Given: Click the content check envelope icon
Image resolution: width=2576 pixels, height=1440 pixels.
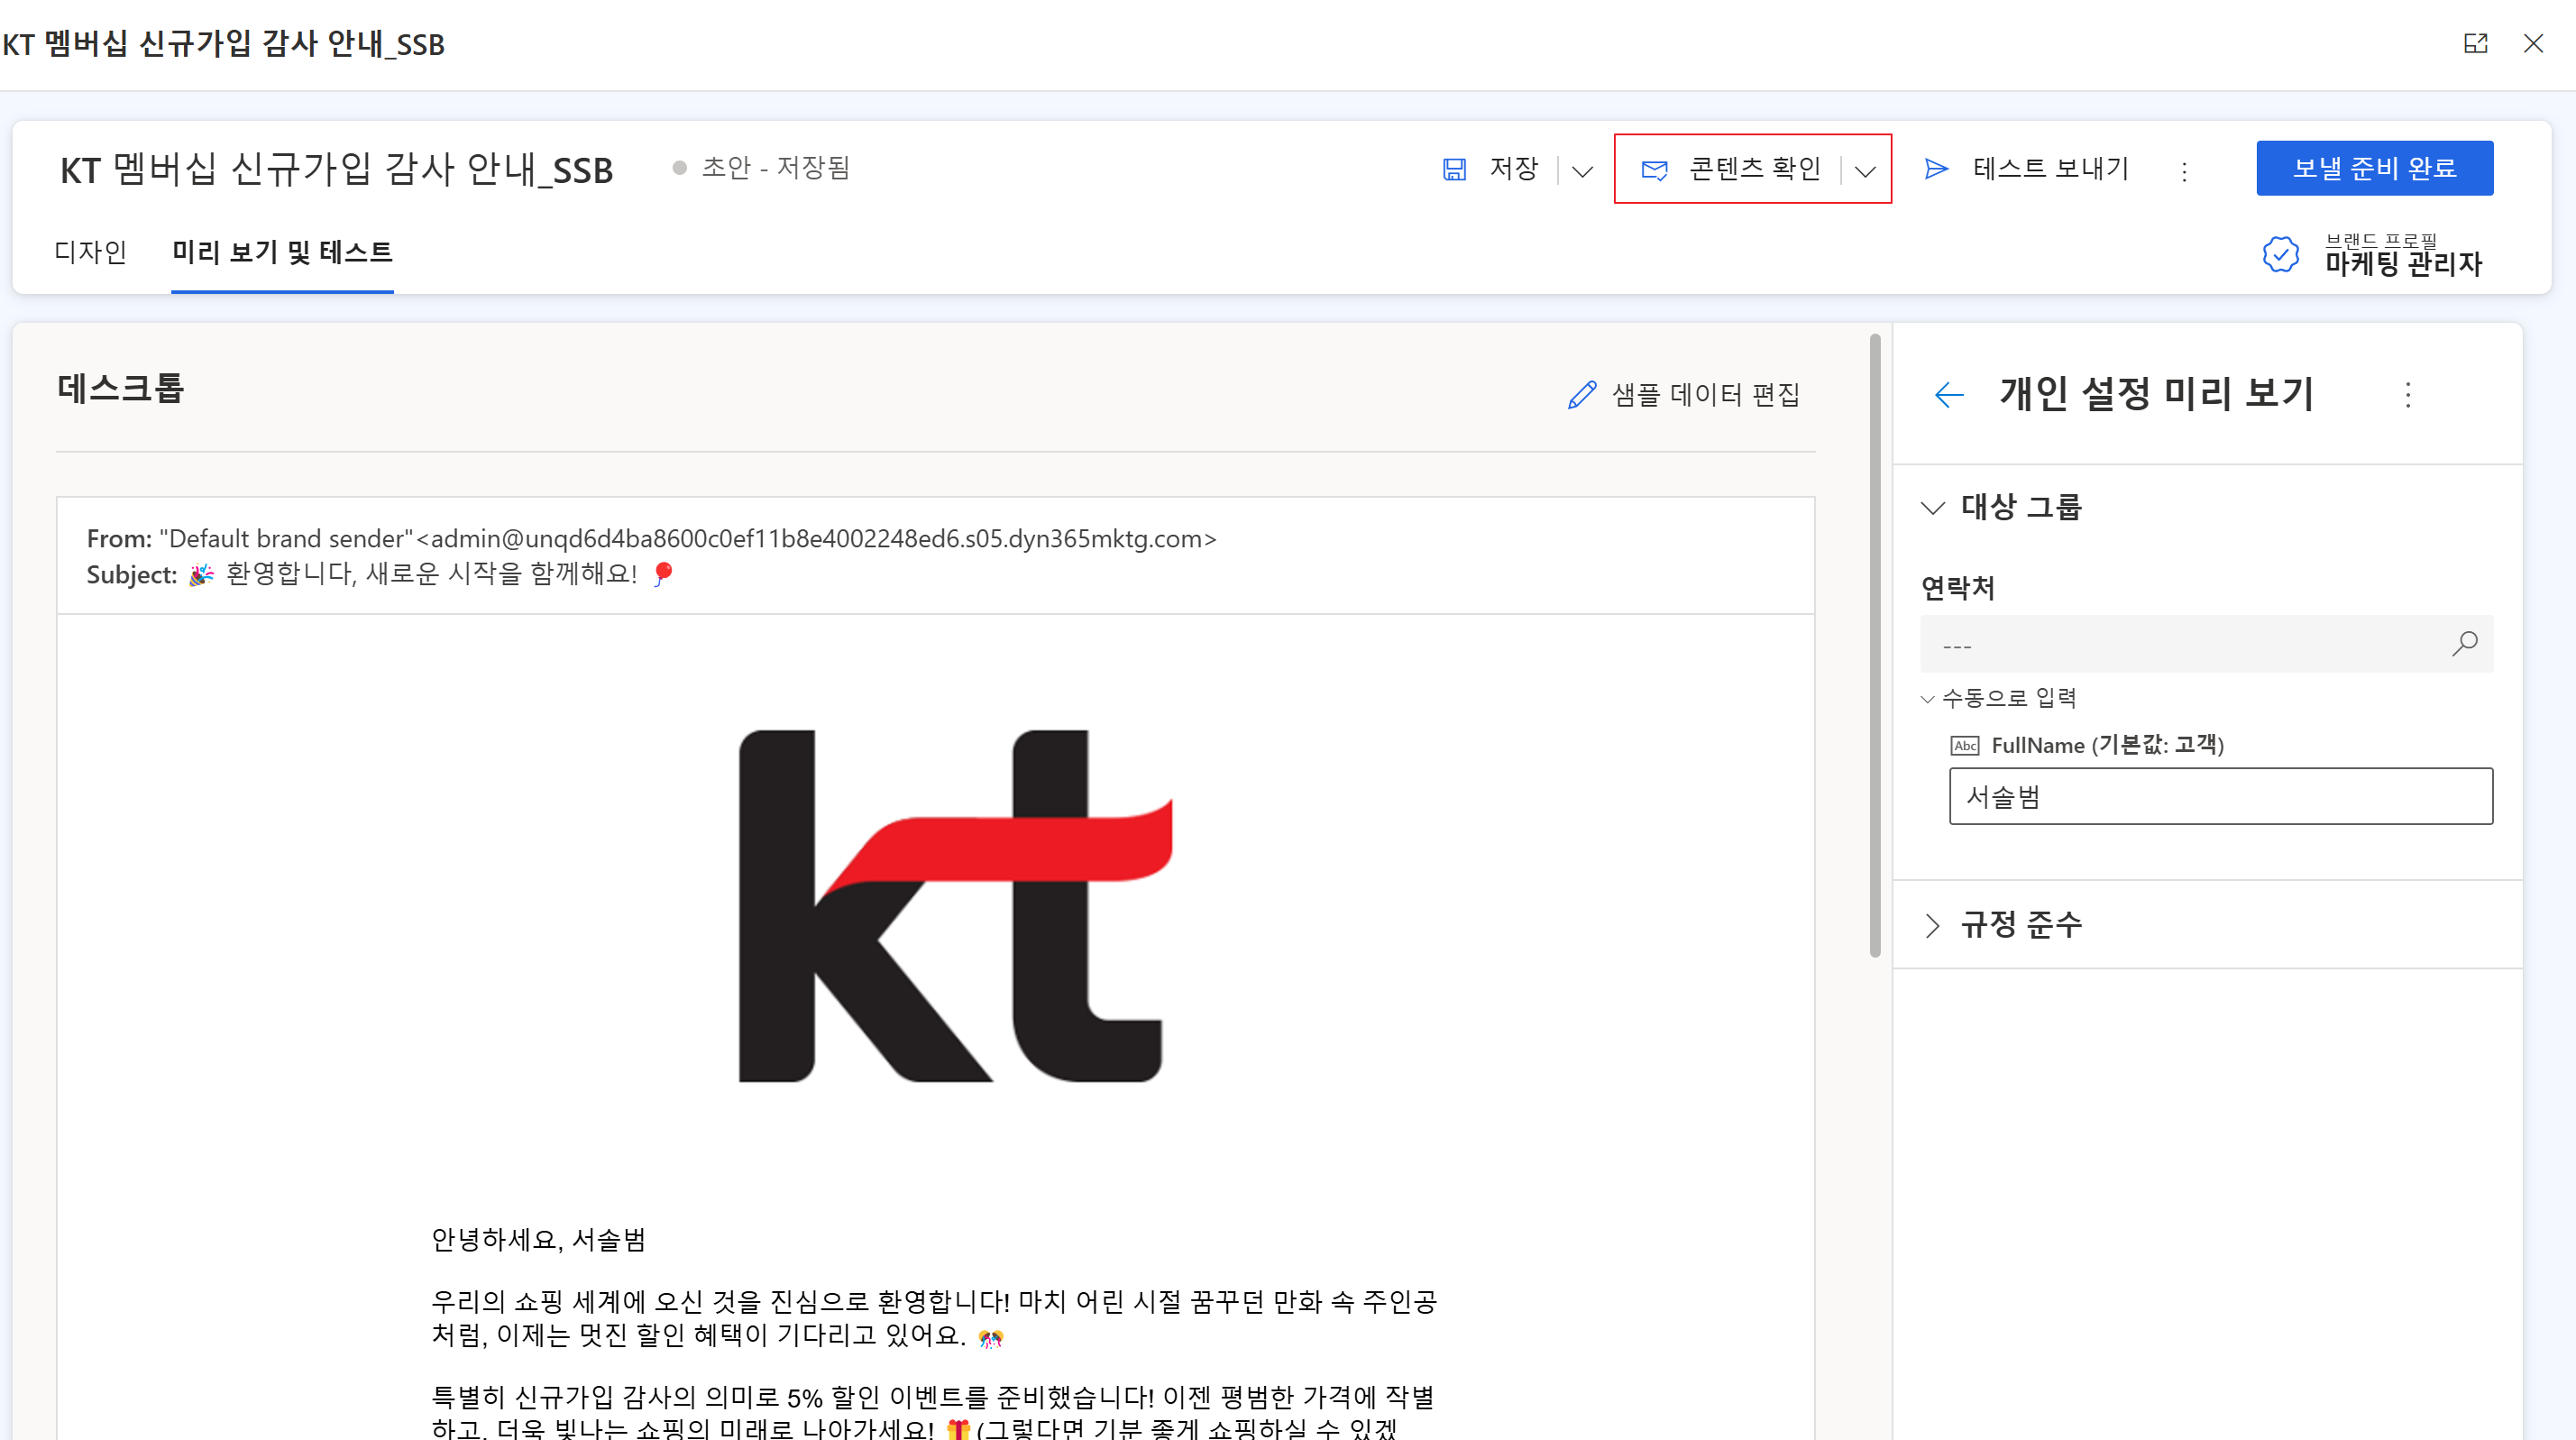Looking at the screenshot, I should (x=1654, y=169).
